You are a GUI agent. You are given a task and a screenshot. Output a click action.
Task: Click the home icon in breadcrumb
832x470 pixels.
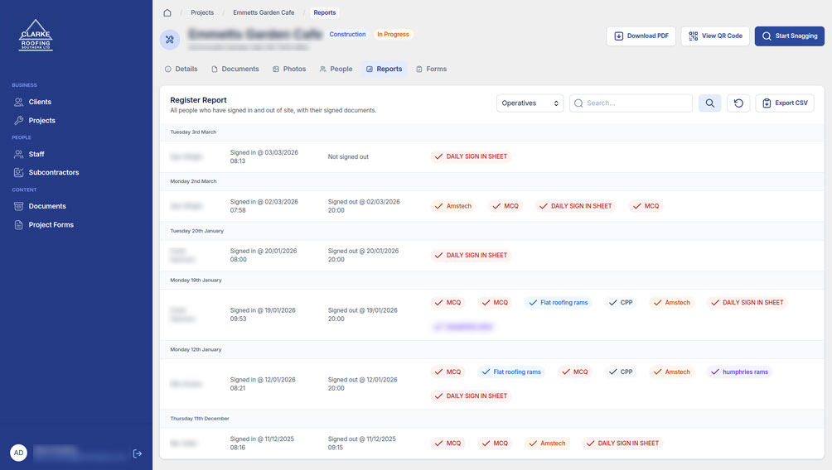167,12
